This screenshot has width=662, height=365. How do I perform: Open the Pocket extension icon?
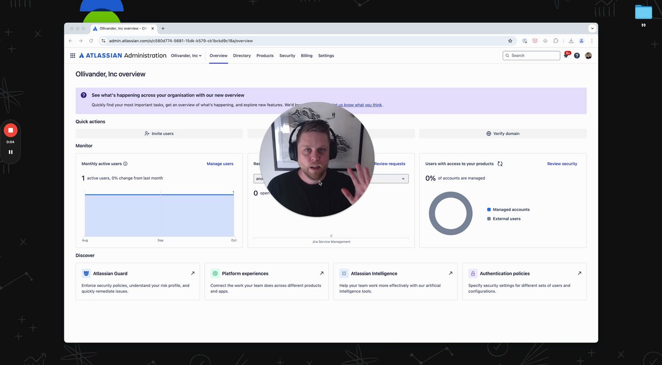[535, 41]
